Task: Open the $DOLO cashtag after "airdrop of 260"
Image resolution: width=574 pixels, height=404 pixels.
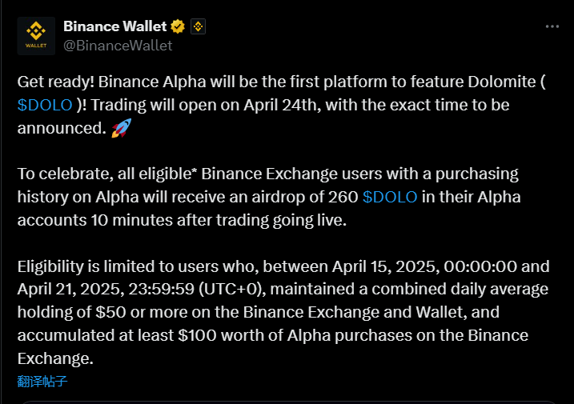Action: (390, 197)
